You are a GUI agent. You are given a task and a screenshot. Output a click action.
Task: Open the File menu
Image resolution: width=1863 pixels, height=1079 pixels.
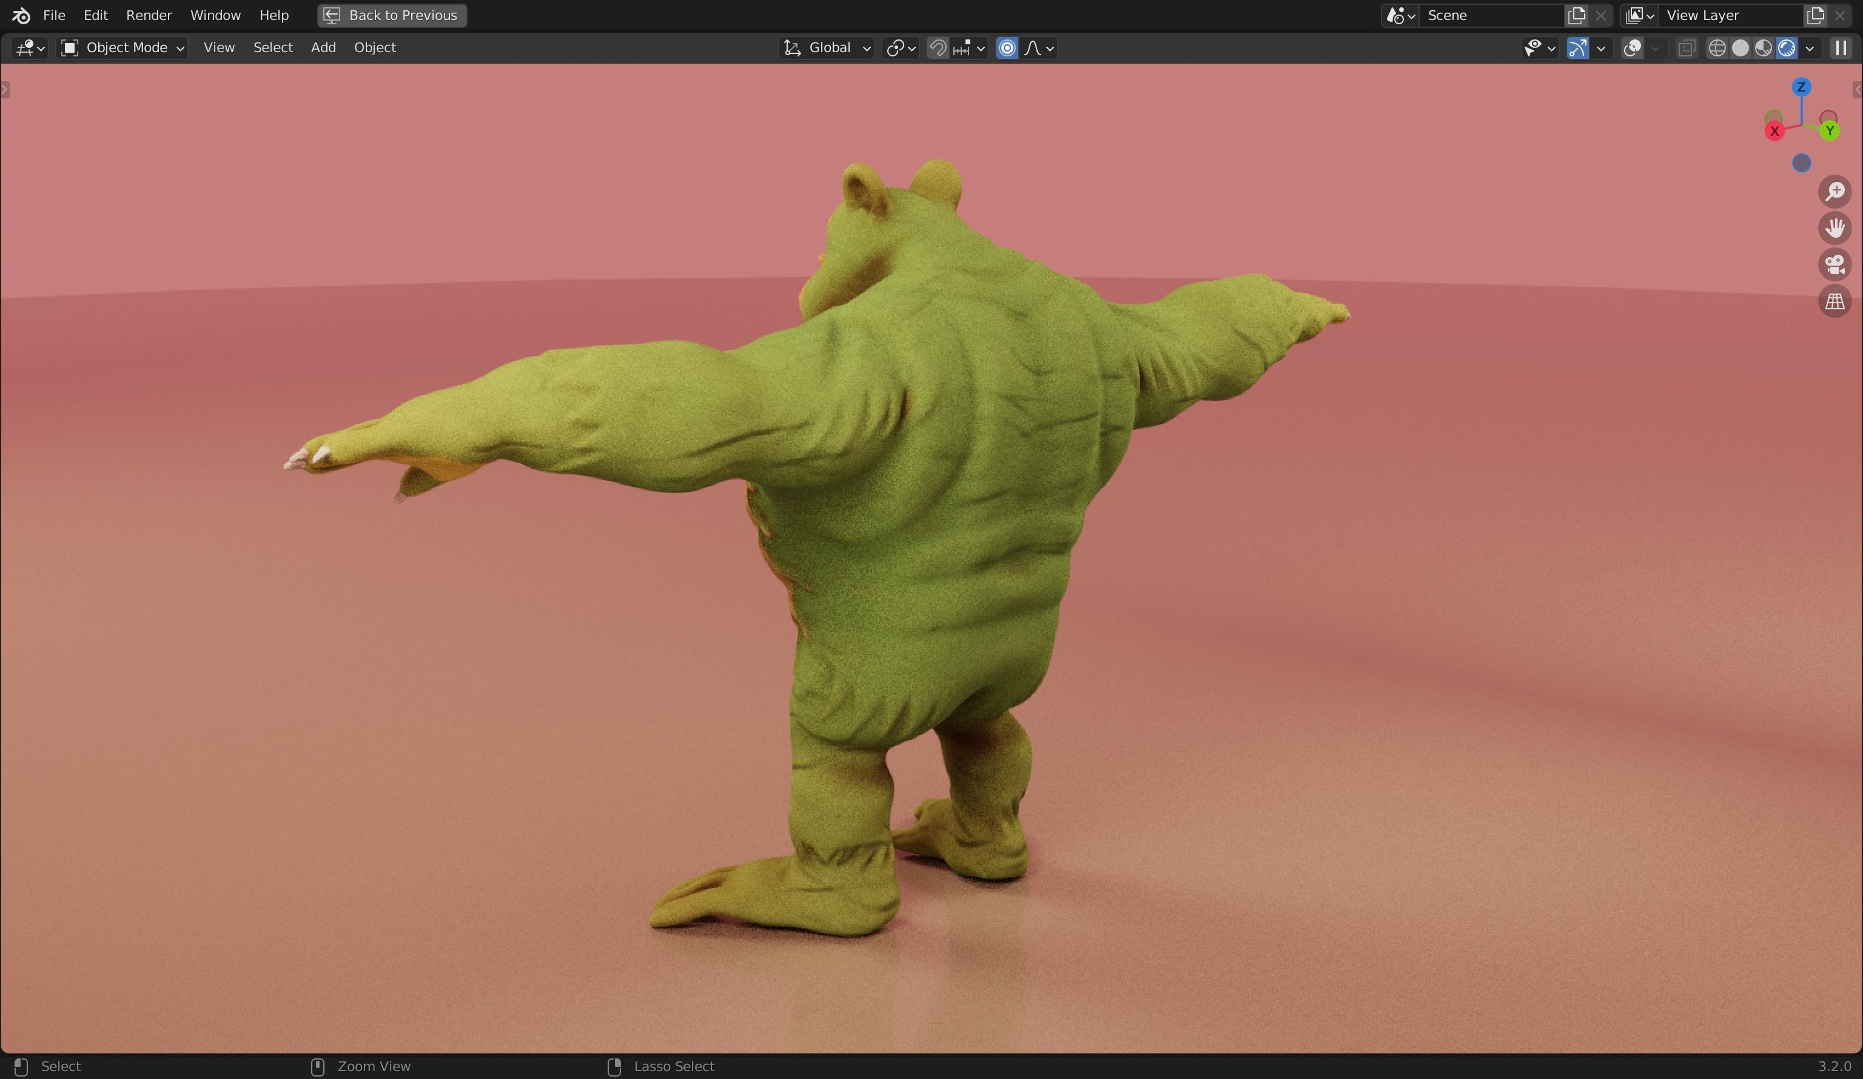click(54, 15)
